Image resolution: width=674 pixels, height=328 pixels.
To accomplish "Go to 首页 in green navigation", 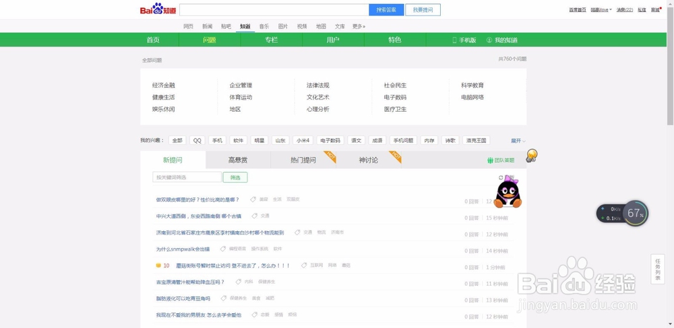I will pos(153,40).
